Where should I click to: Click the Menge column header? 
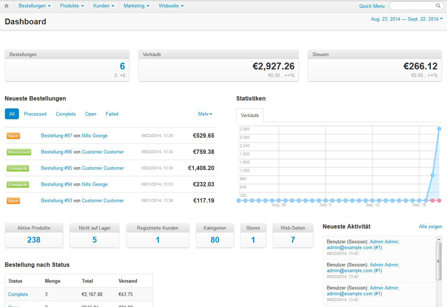pyautogui.click(x=53, y=281)
